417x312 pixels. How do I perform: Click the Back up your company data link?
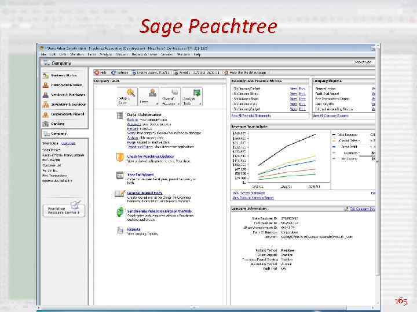point(133,120)
